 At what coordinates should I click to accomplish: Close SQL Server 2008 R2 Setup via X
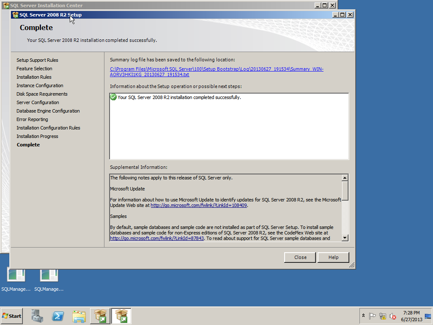tap(350, 15)
